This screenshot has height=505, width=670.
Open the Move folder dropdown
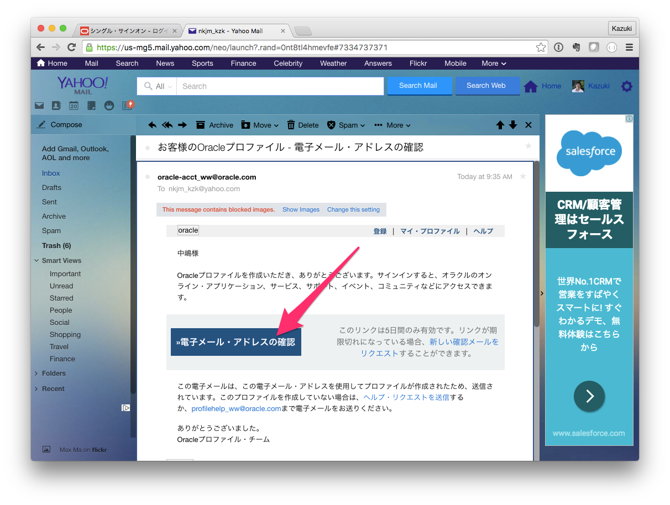click(x=260, y=125)
